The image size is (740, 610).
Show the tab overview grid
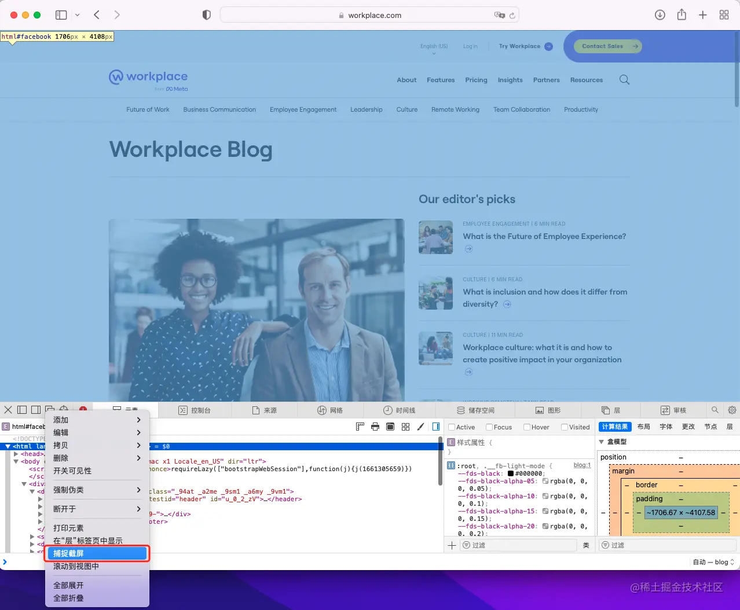pos(724,15)
